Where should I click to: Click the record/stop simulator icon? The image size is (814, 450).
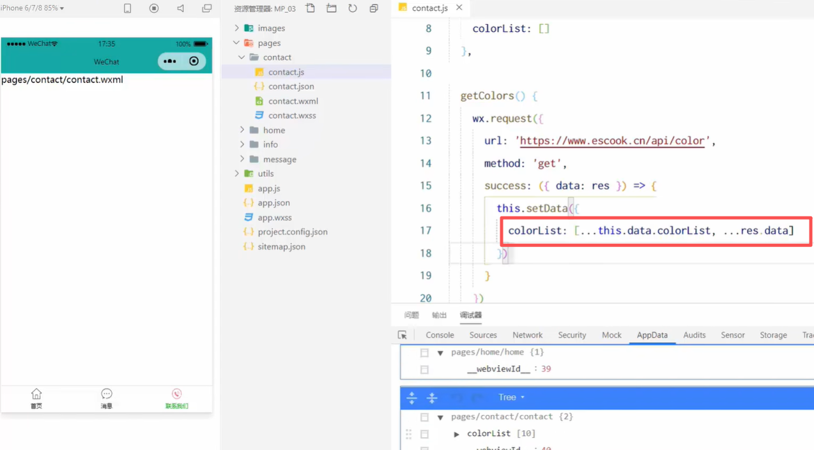pyautogui.click(x=154, y=8)
